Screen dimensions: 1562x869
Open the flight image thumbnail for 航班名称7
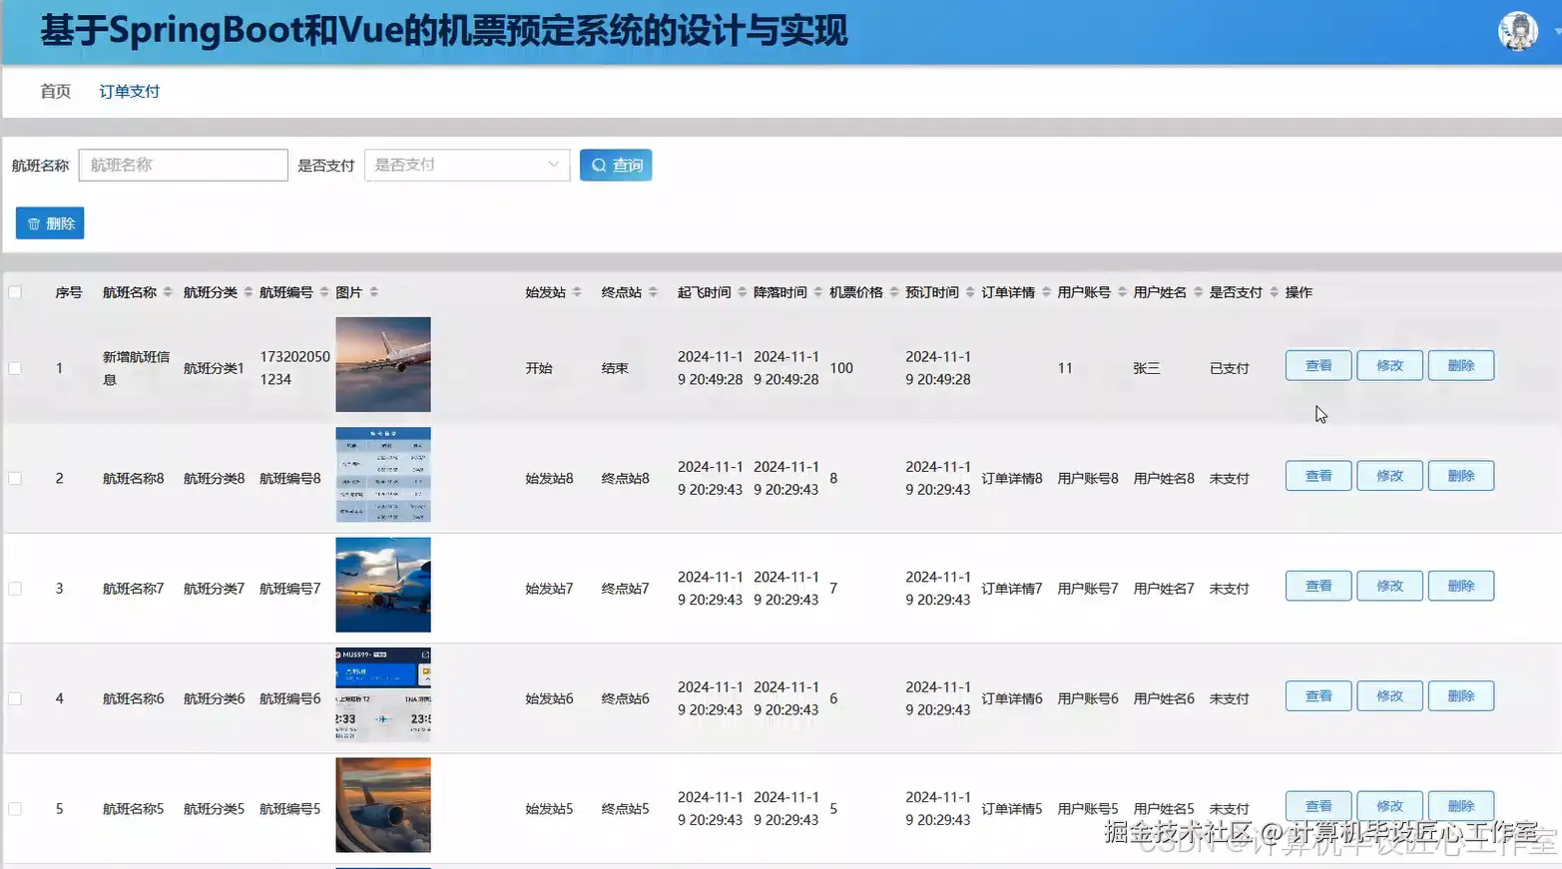click(x=382, y=586)
